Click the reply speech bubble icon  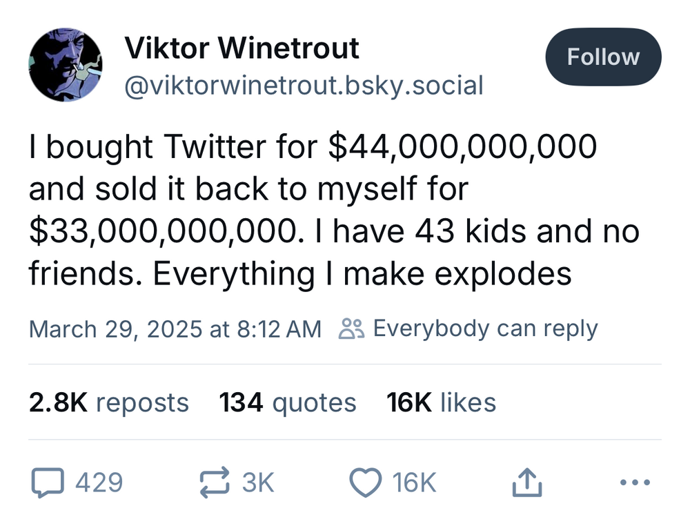point(47,483)
